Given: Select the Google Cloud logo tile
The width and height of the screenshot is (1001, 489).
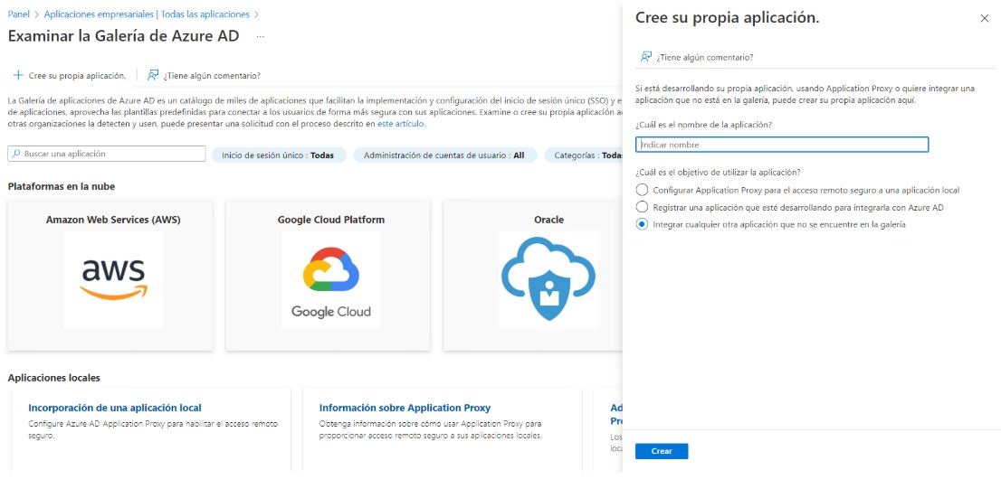Looking at the screenshot, I should tap(330, 280).
